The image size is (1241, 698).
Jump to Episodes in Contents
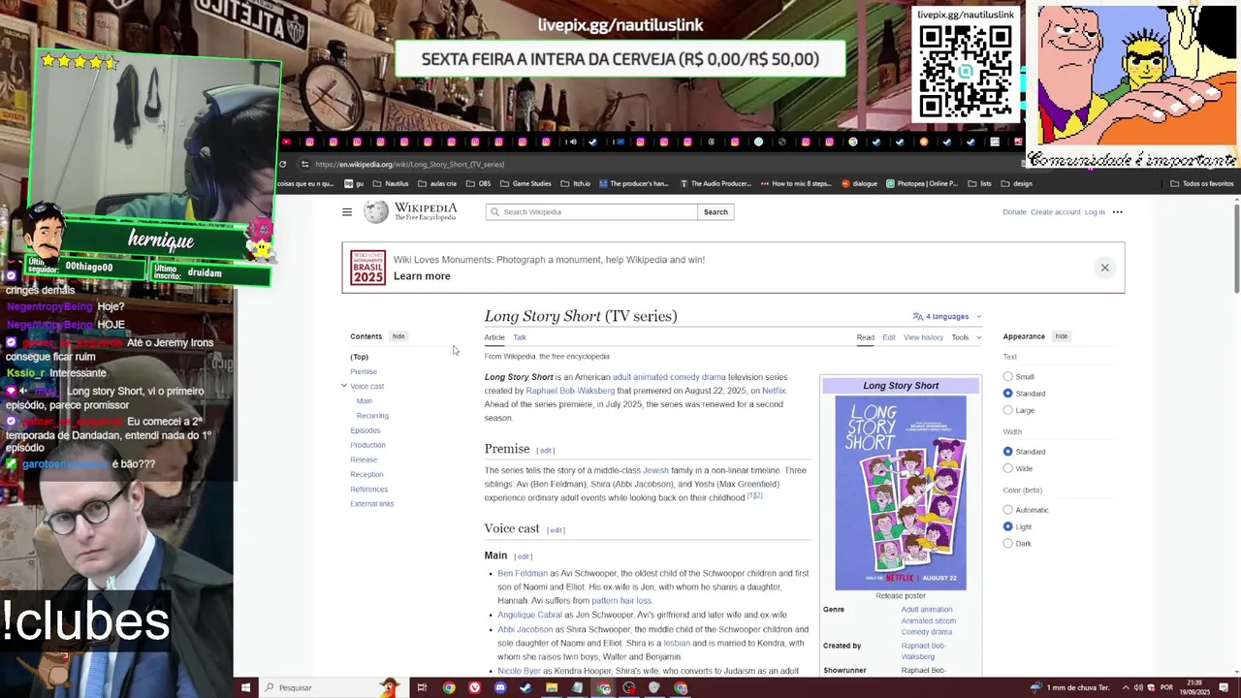366,430
